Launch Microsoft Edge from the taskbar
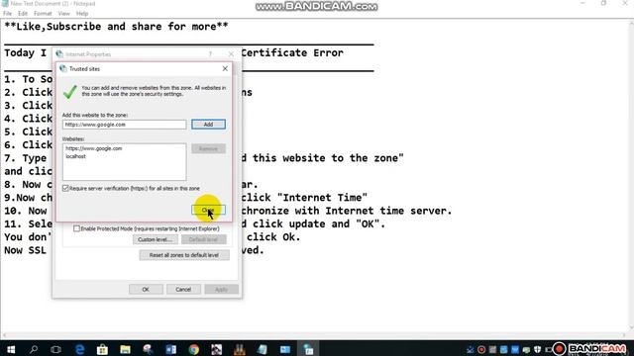 [x=79, y=349]
